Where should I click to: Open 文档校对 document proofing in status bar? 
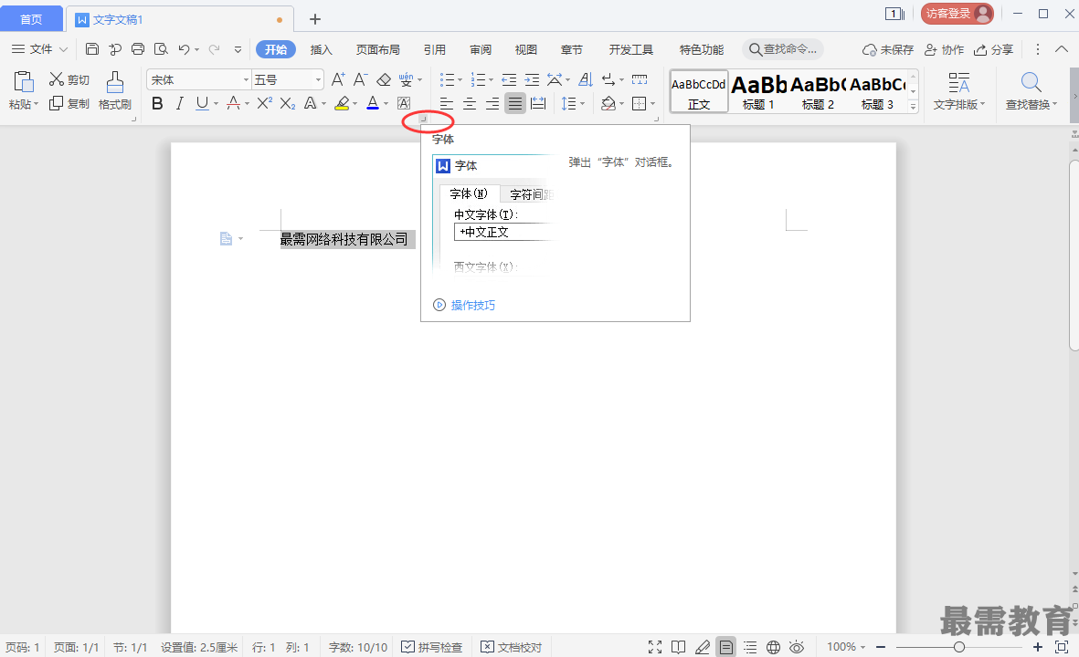pyautogui.click(x=512, y=647)
